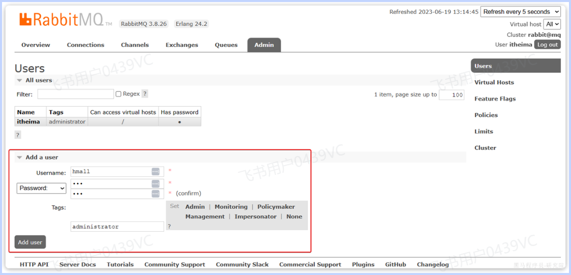The height and width of the screenshot is (275, 571).
Task: Click the page size field showing 100
Action: coord(452,95)
